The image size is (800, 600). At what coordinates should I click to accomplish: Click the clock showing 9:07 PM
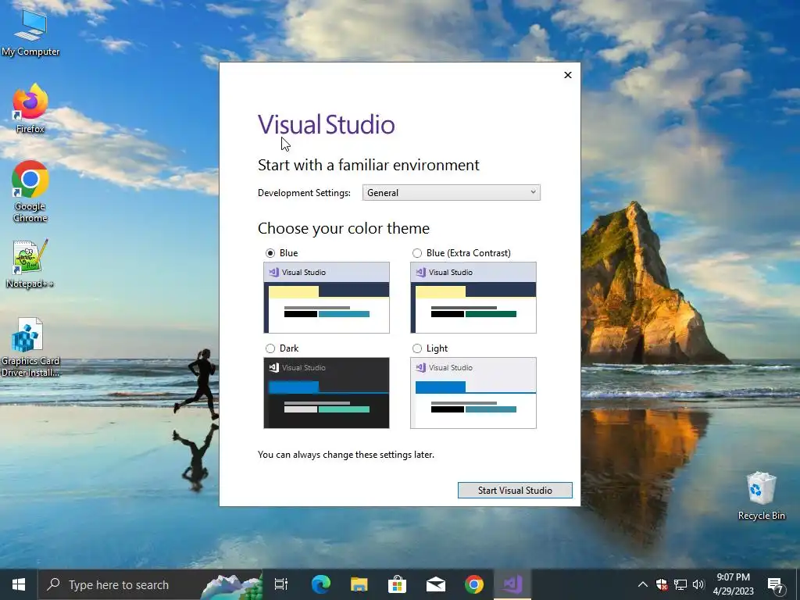tap(733, 584)
